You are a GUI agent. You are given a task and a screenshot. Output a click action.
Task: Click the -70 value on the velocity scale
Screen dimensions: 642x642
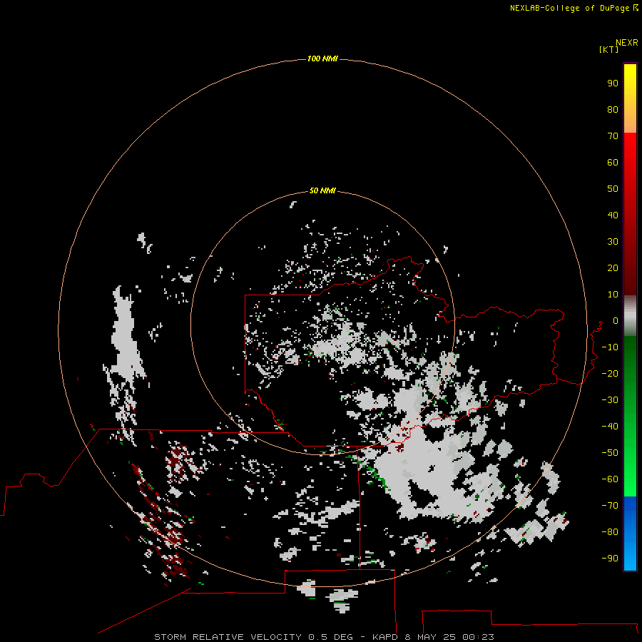tap(610, 506)
